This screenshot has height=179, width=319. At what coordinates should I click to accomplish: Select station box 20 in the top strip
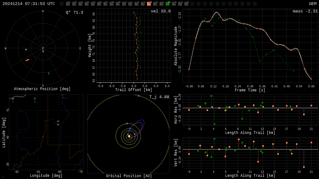tap(186, 4)
